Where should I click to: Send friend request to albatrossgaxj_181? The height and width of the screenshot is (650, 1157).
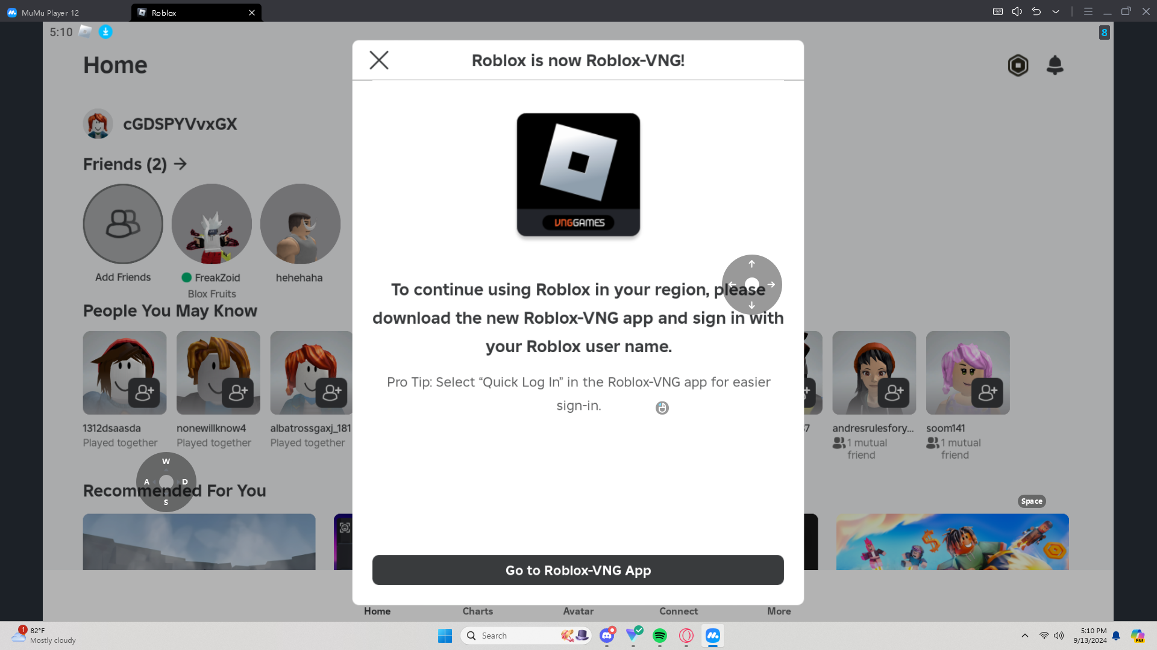pyautogui.click(x=331, y=393)
